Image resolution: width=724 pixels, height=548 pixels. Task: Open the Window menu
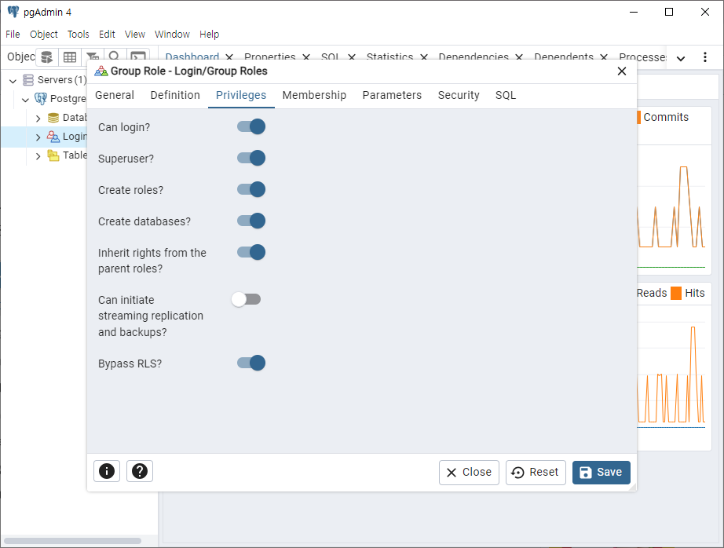[172, 35]
